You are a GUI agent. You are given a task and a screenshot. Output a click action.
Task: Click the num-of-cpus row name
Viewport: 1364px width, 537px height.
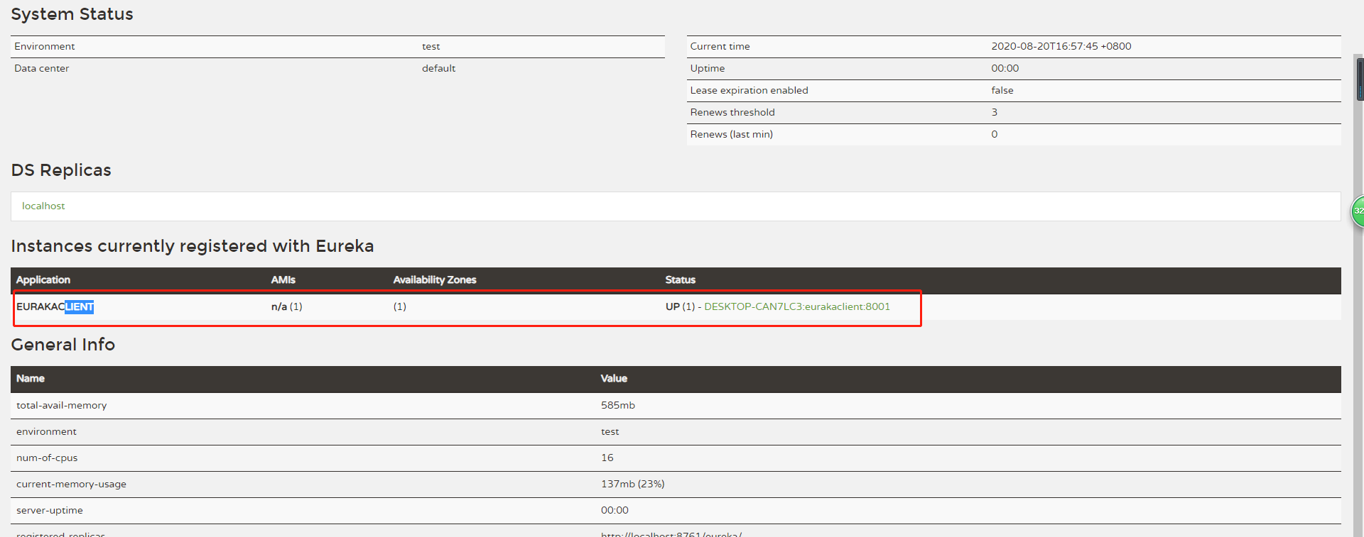(x=47, y=458)
